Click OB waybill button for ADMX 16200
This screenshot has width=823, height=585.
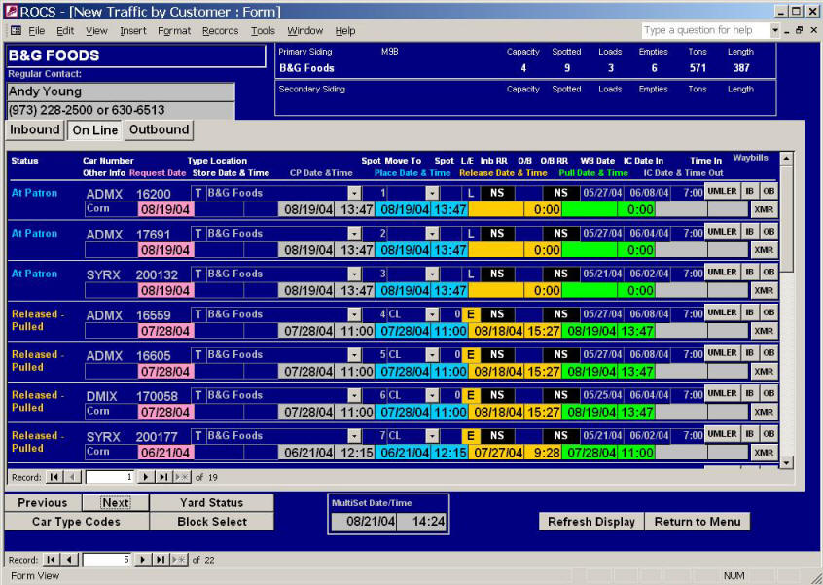(768, 191)
